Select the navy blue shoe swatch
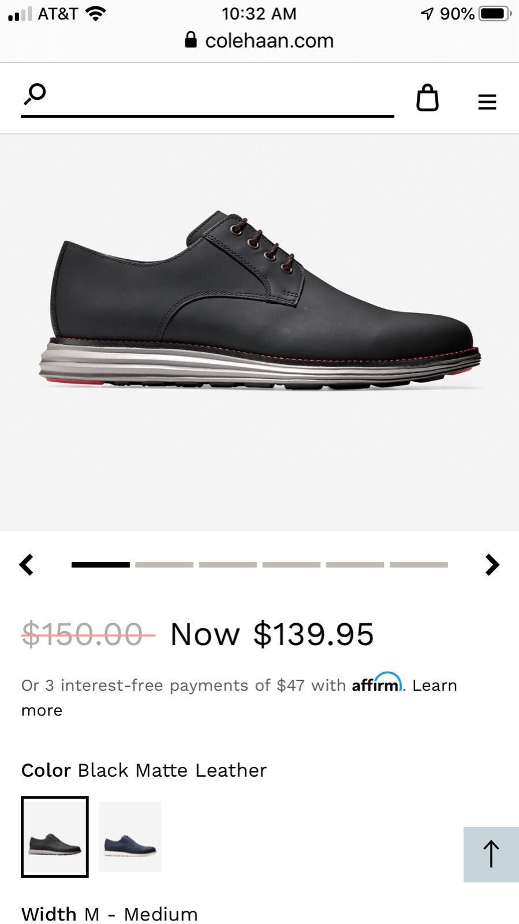519x924 pixels. pos(130,836)
